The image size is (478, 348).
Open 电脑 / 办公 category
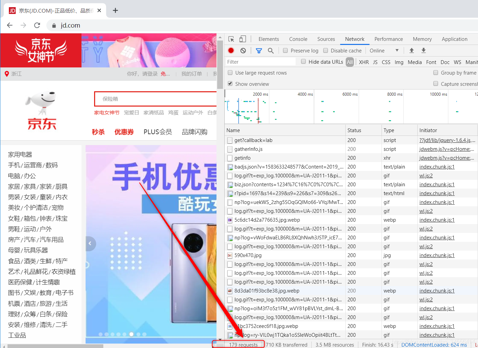[22, 176]
